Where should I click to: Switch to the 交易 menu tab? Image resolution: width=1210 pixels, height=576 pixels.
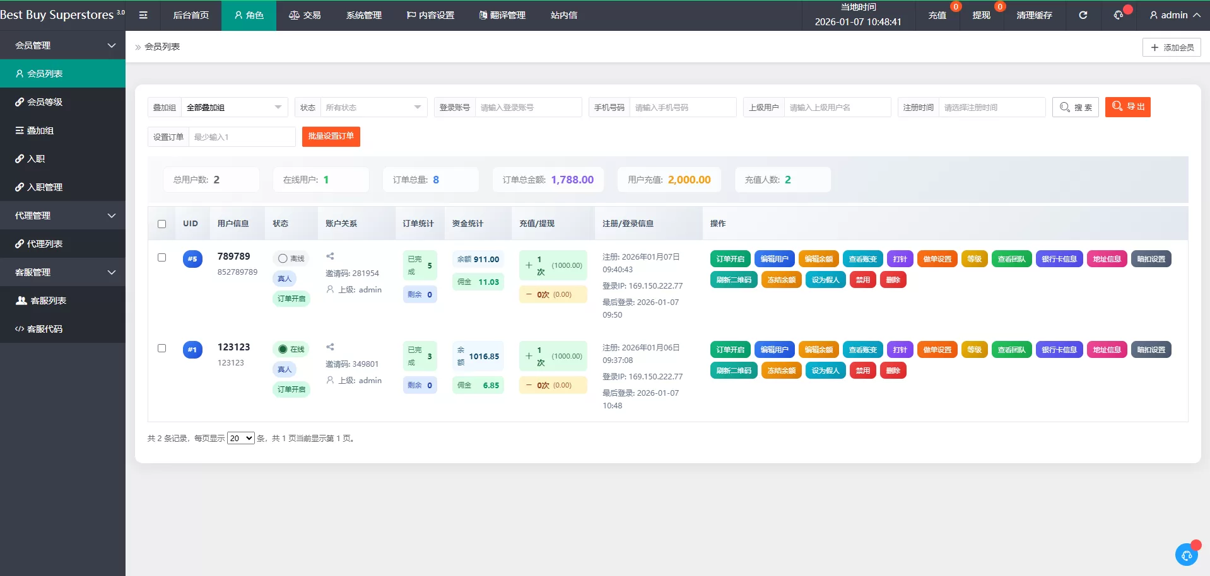[x=305, y=15]
